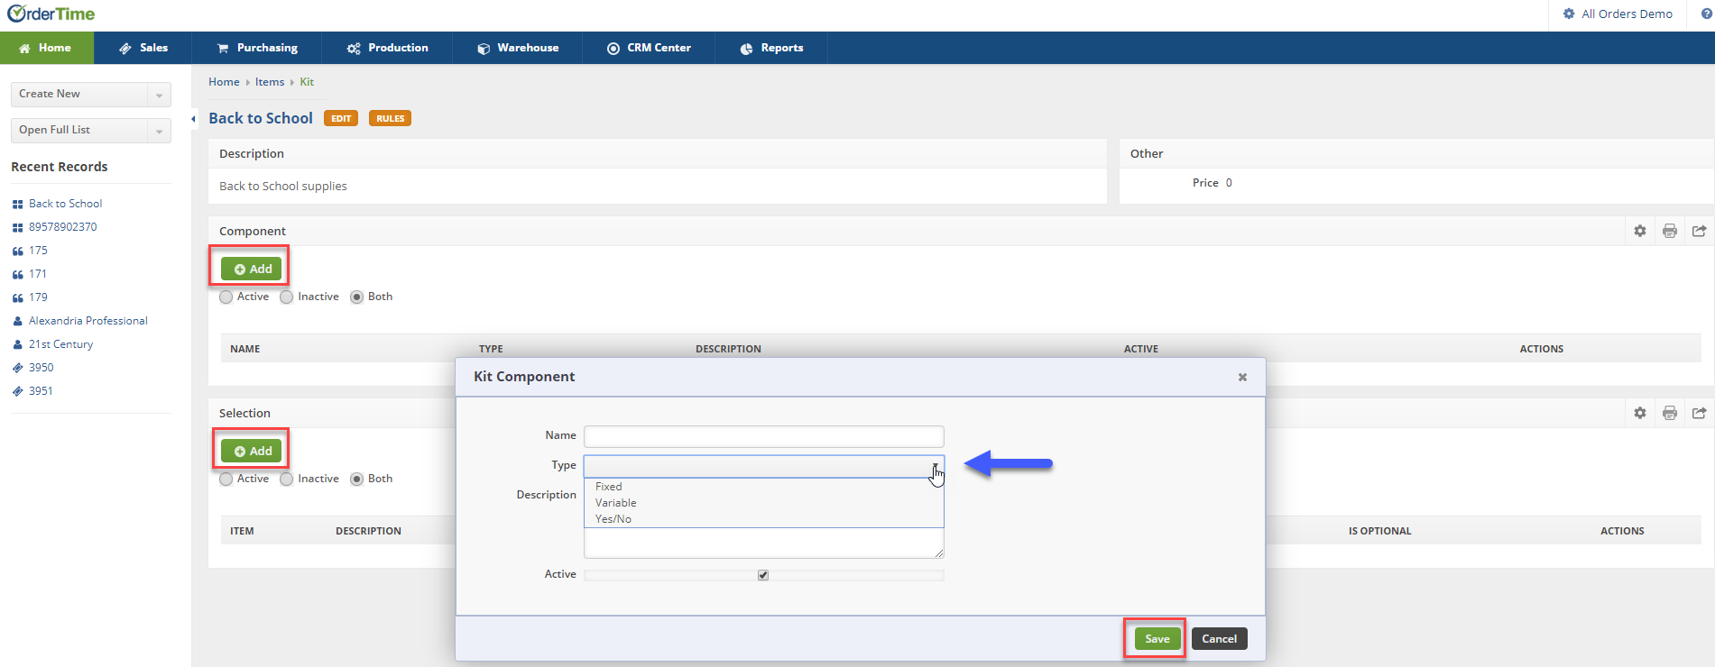This screenshot has width=1715, height=667.
Task: Open the CRM Center menu
Action: 649,48
